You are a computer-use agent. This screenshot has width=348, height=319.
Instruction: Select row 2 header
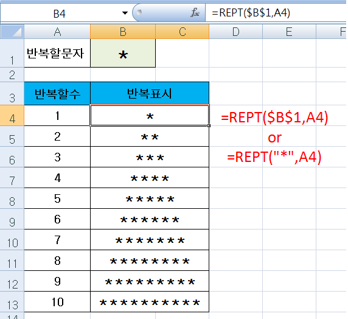pos(12,75)
